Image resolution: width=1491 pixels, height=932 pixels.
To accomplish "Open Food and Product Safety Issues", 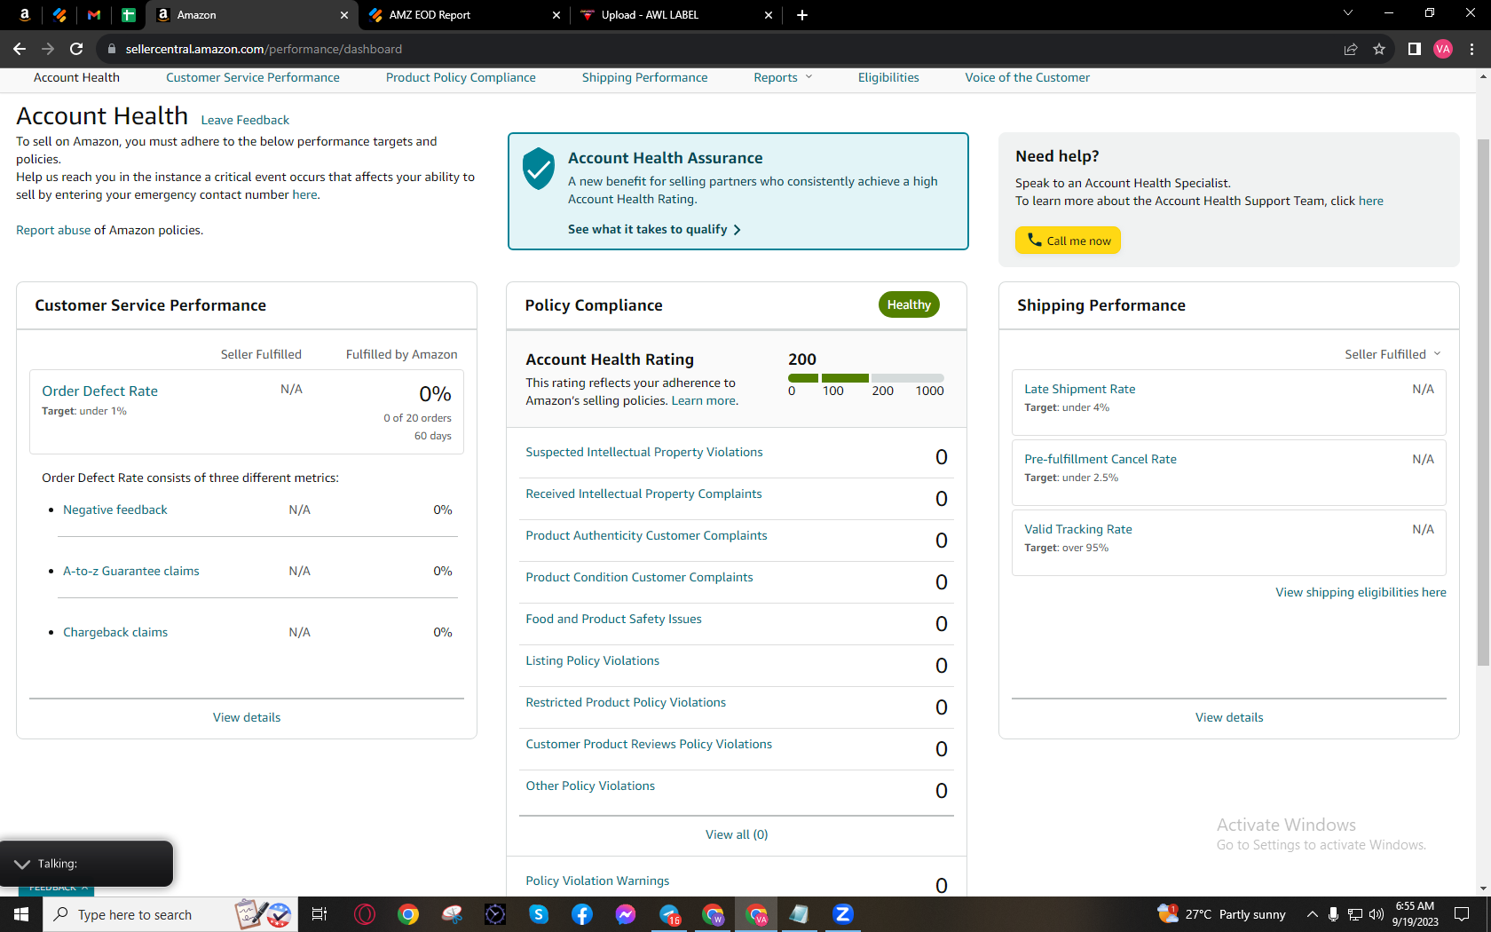I will 614,620.
